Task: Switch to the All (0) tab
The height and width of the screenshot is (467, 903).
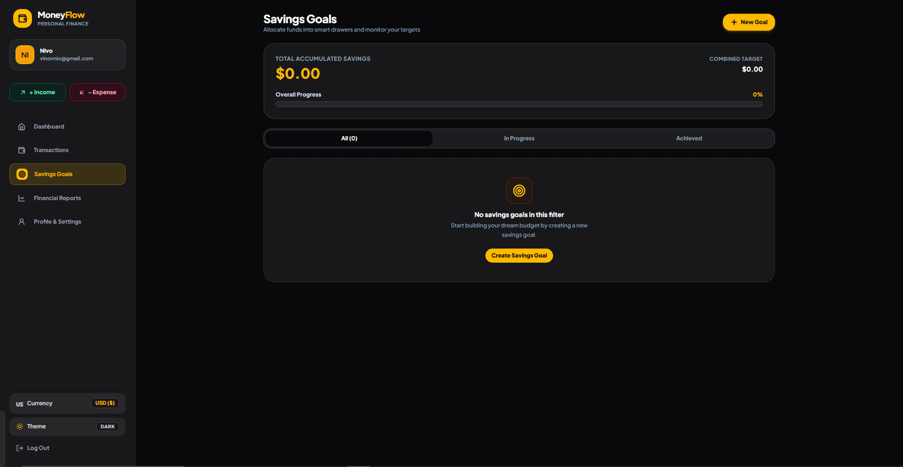Action: [x=349, y=138]
